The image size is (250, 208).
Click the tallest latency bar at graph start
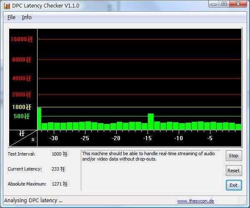[40, 119]
